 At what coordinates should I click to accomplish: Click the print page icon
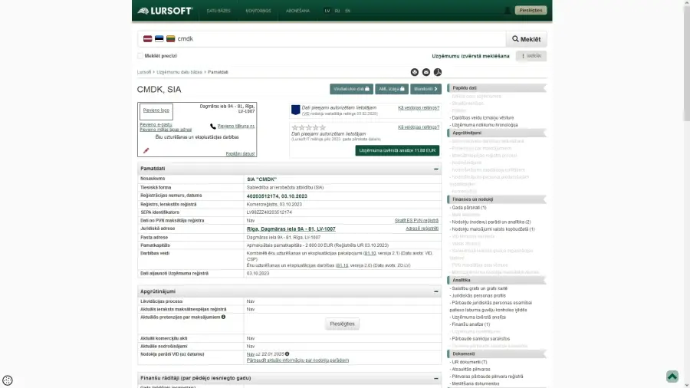415,72
